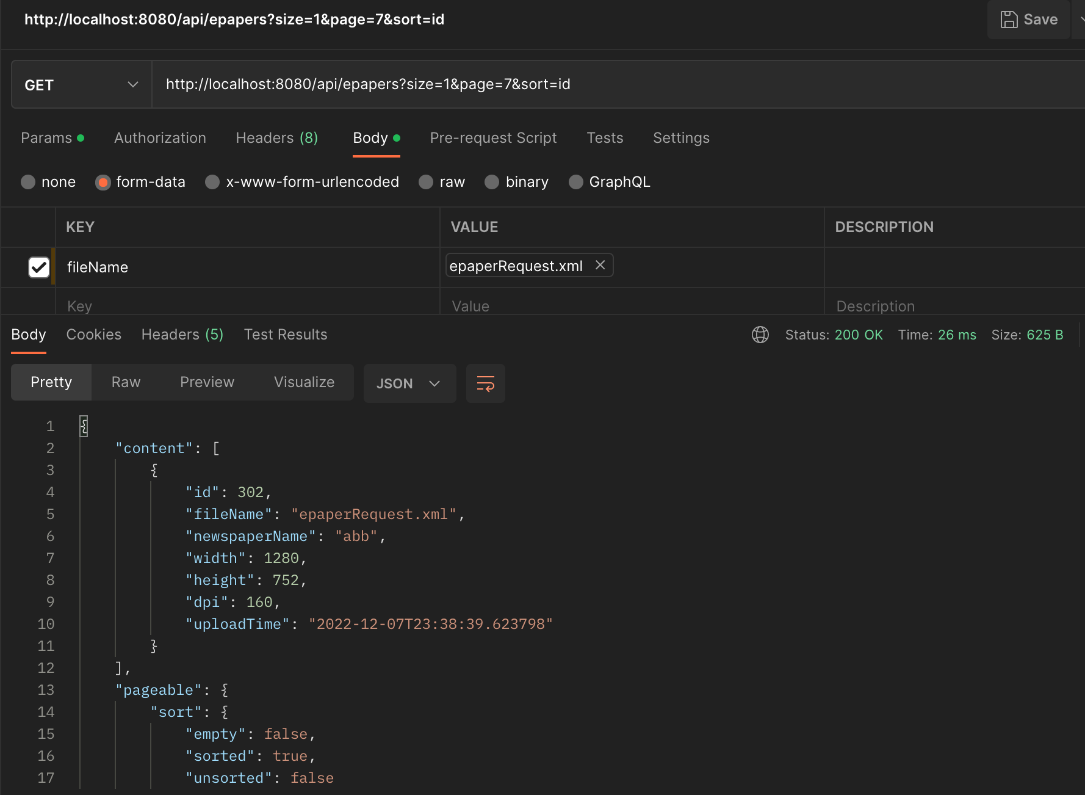Viewport: 1085px width, 795px height.
Task: Remove epaperRequest.xml value using its X icon
Action: pos(600,265)
